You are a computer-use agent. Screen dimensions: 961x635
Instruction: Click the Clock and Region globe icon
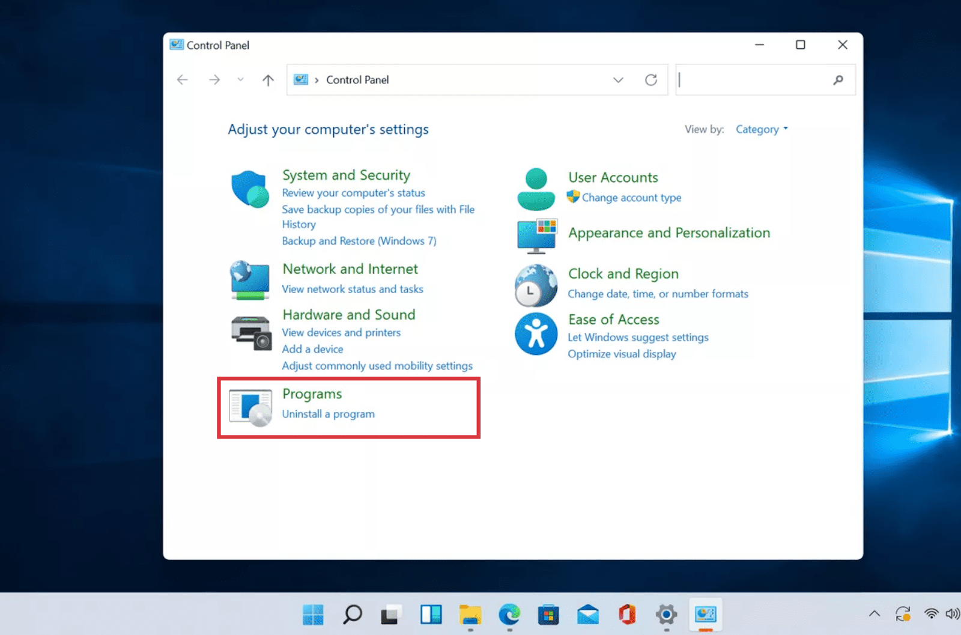[536, 285]
